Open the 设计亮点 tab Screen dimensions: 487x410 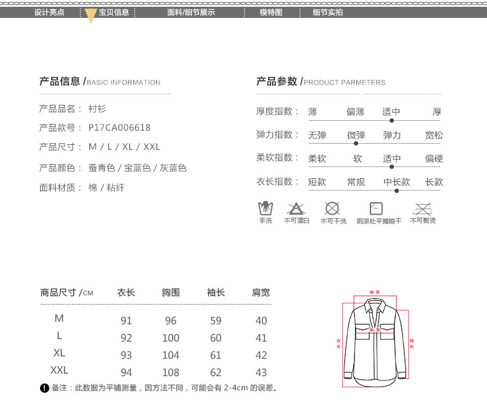(49, 12)
